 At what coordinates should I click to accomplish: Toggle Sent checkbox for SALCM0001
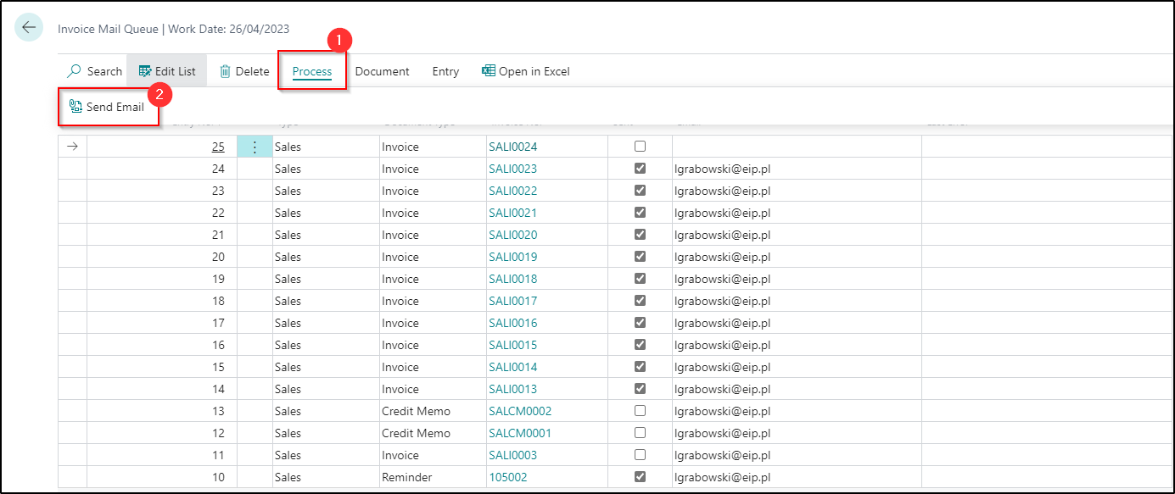641,433
